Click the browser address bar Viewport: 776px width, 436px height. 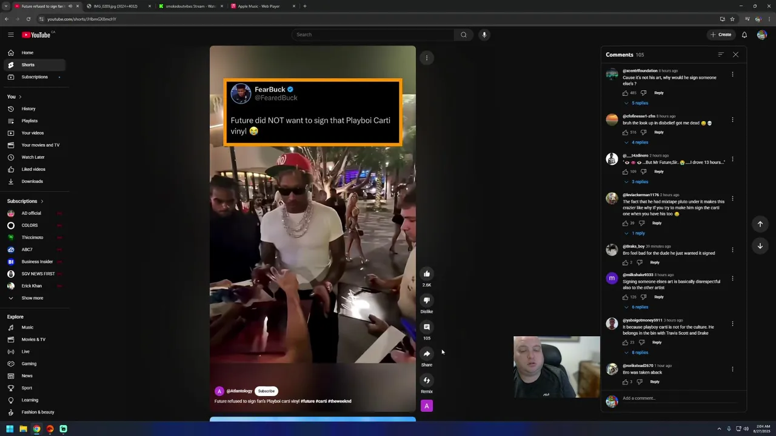pos(376,19)
